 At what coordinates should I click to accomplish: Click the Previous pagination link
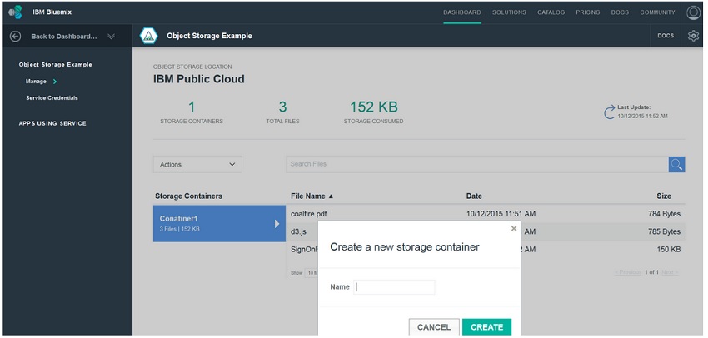tap(628, 272)
